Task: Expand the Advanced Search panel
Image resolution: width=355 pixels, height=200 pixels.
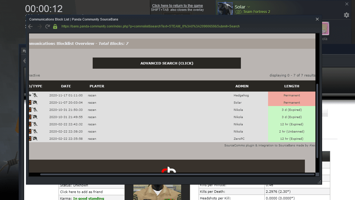Action: (167, 63)
